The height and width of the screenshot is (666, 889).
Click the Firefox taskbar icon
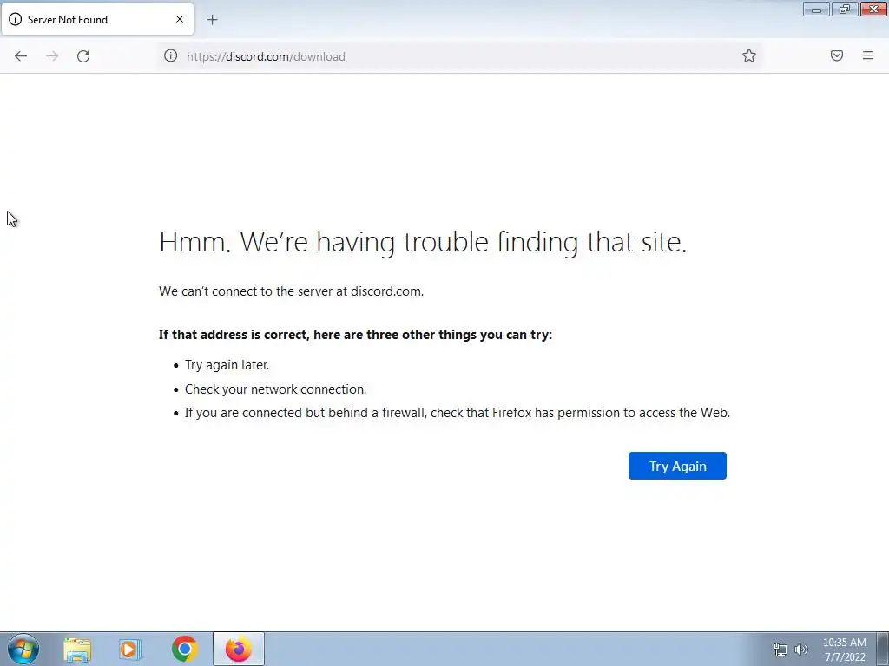click(239, 649)
